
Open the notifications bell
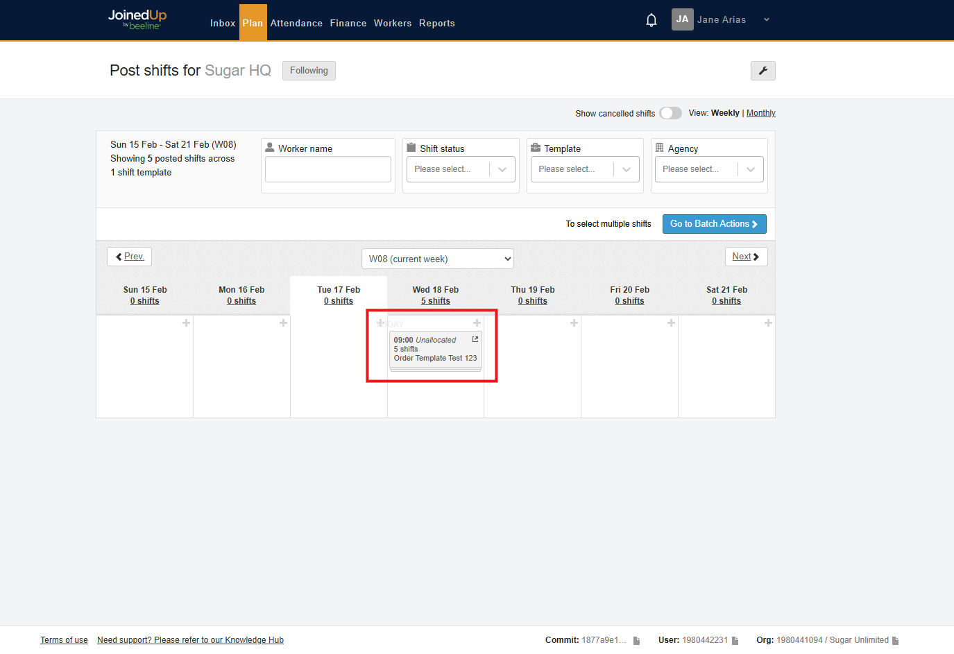[x=651, y=20]
